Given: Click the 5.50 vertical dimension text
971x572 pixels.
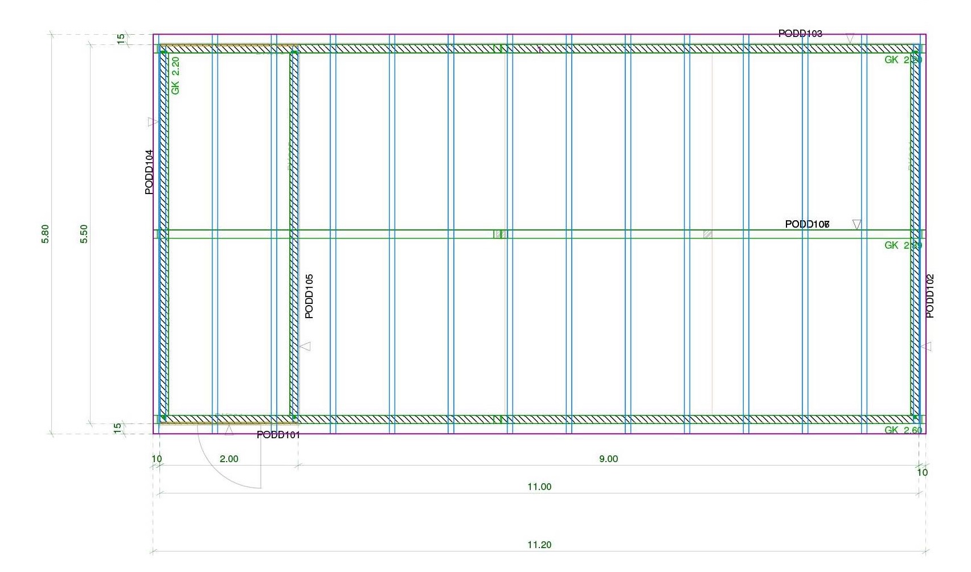Looking at the screenshot, I should click(x=84, y=234).
